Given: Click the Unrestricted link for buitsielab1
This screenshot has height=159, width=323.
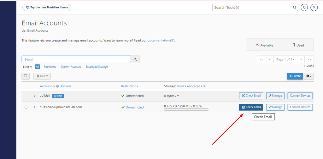Looking at the screenshot, I should click(135, 107).
